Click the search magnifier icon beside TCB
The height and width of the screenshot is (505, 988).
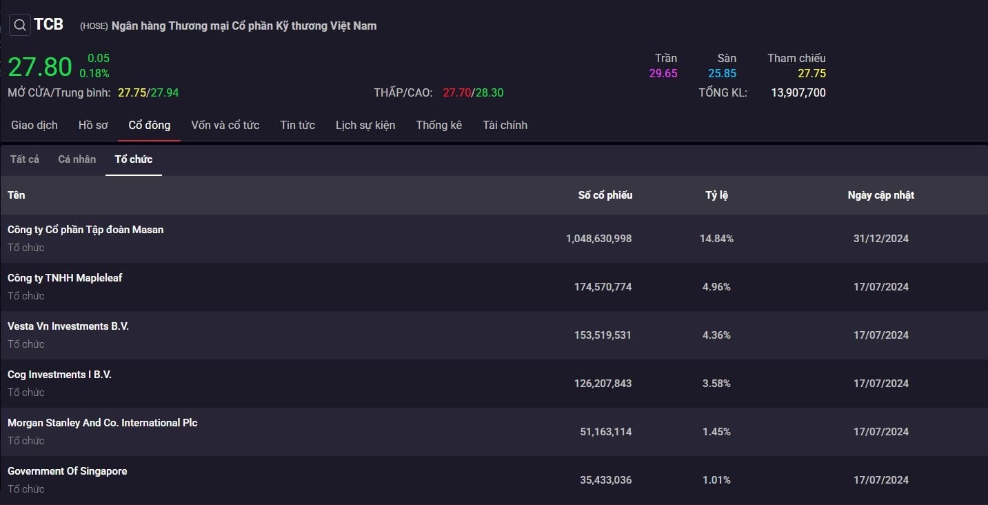(x=20, y=26)
